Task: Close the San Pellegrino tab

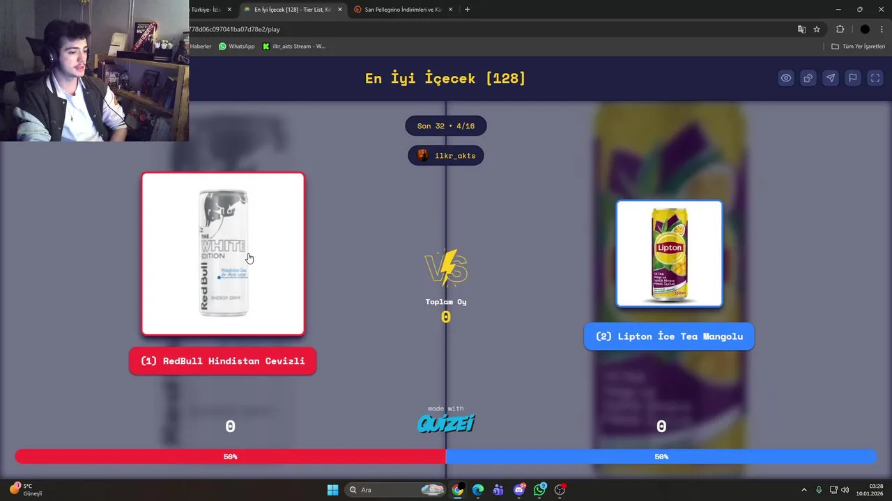Action: pyautogui.click(x=451, y=10)
